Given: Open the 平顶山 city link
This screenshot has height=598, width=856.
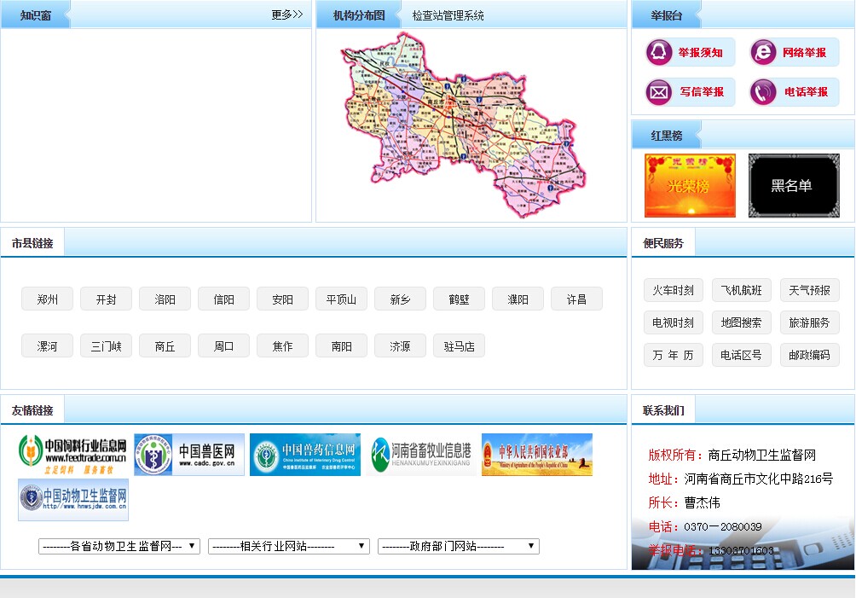Looking at the screenshot, I should pos(341,299).
